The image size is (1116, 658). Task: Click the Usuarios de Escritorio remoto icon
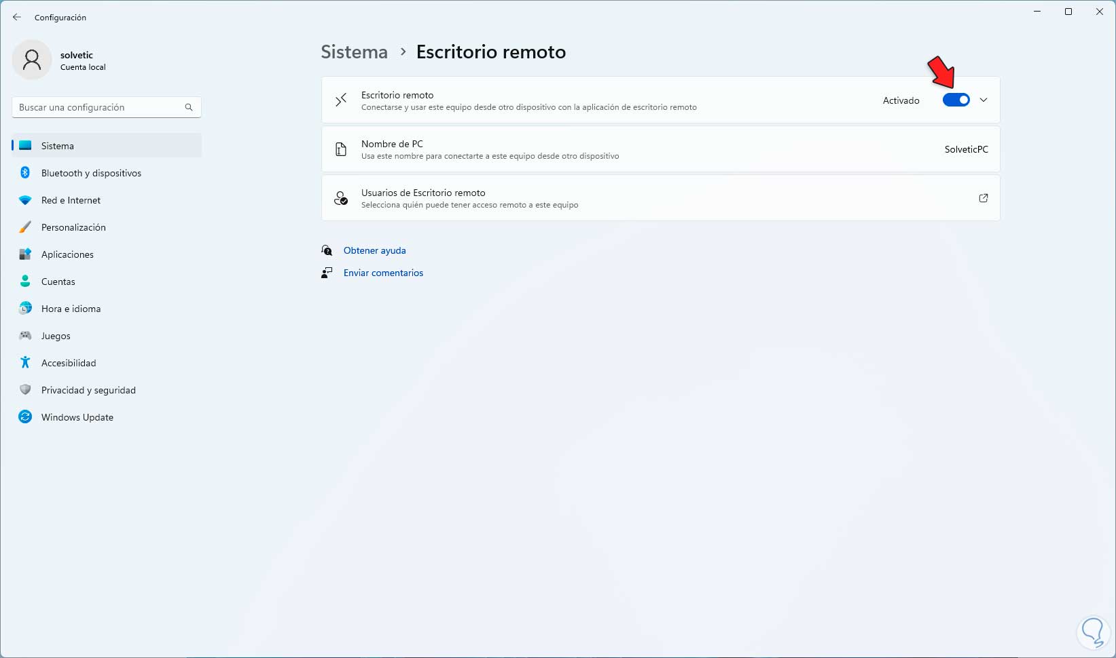coord(341,198)
